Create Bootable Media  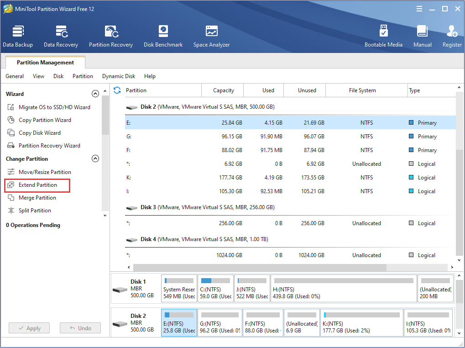383,36
